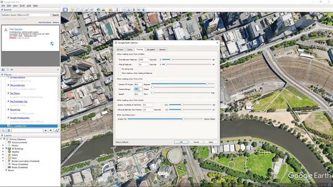Click the Save Image toolbar icon

click(134, 10)
